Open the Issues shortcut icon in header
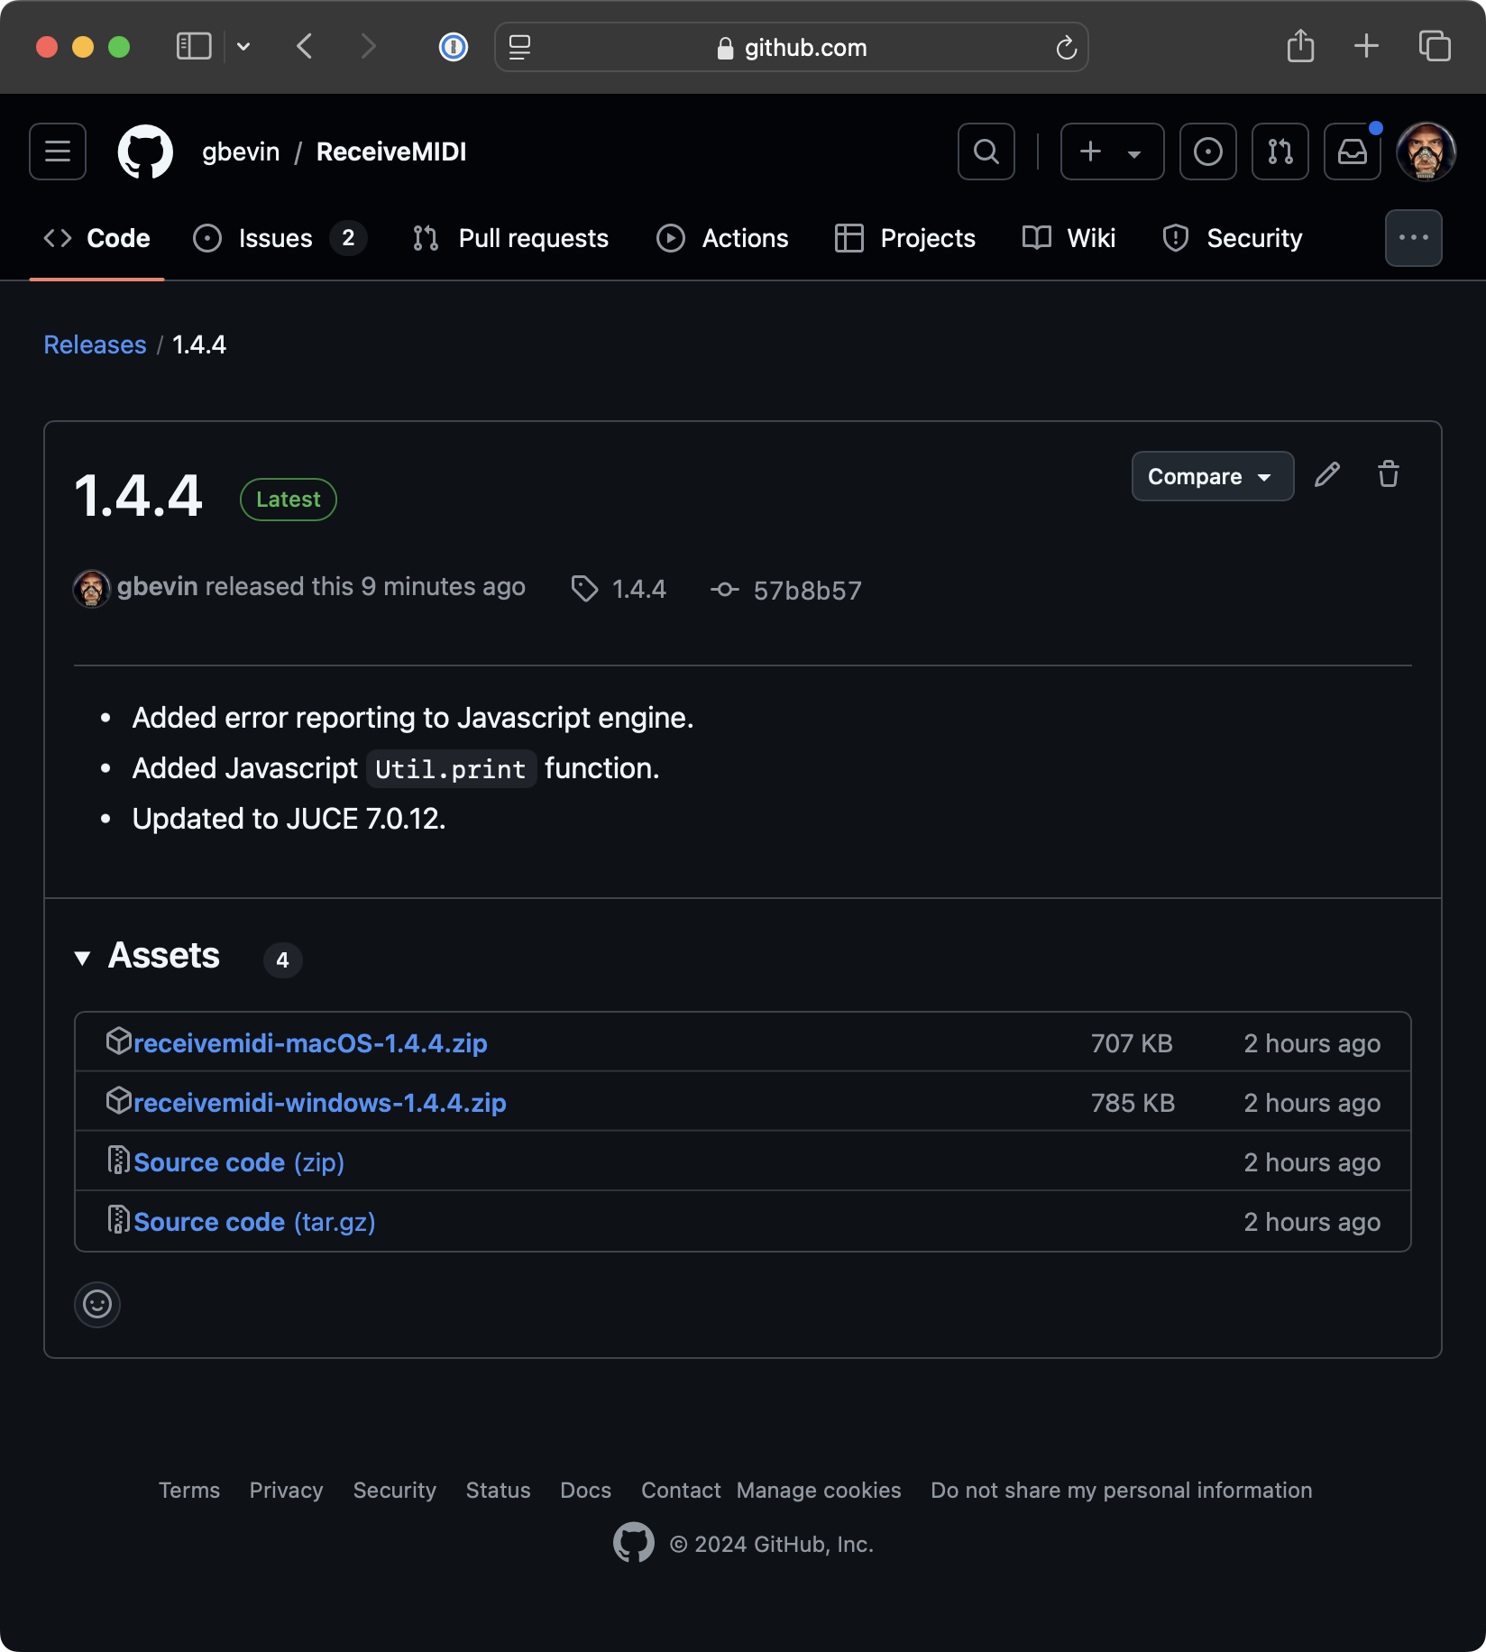Viewport: 1486px width, 1652px height. point(1208,151)
